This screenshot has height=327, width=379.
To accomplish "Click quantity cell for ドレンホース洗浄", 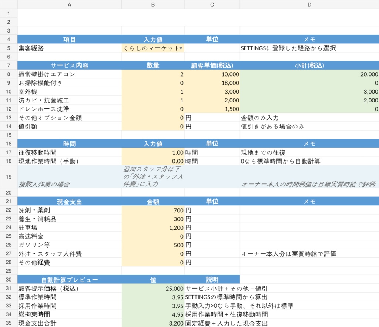I will pyautogui.click(x=153, y=109).
